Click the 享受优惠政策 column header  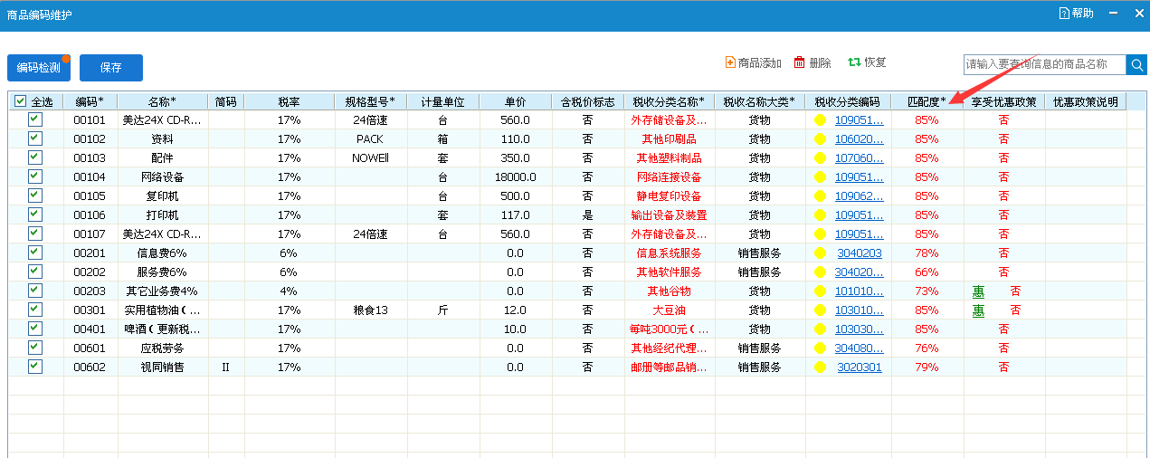point(1003,102)
